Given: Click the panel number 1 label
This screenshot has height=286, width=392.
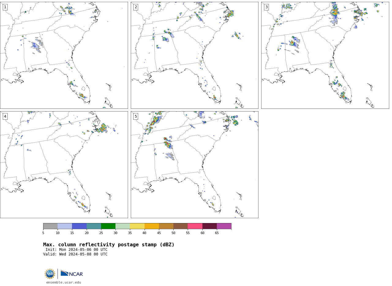Looking at the screenshot, I should point(5,7).
